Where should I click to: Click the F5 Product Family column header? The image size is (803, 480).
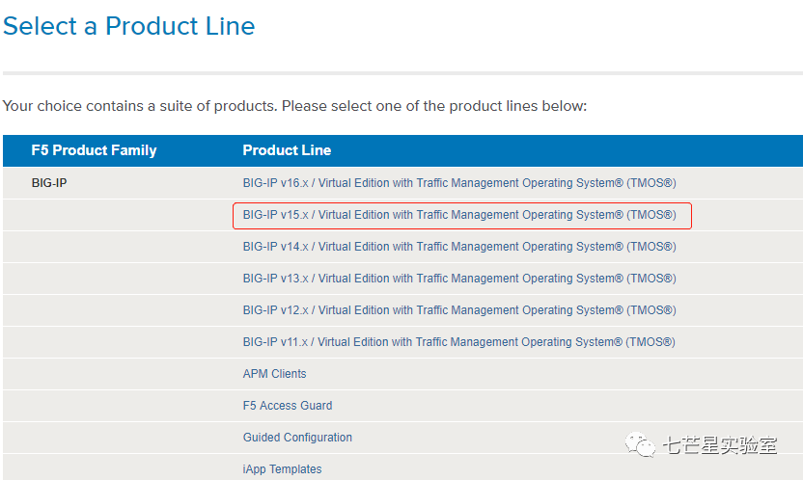coord(94,150)
